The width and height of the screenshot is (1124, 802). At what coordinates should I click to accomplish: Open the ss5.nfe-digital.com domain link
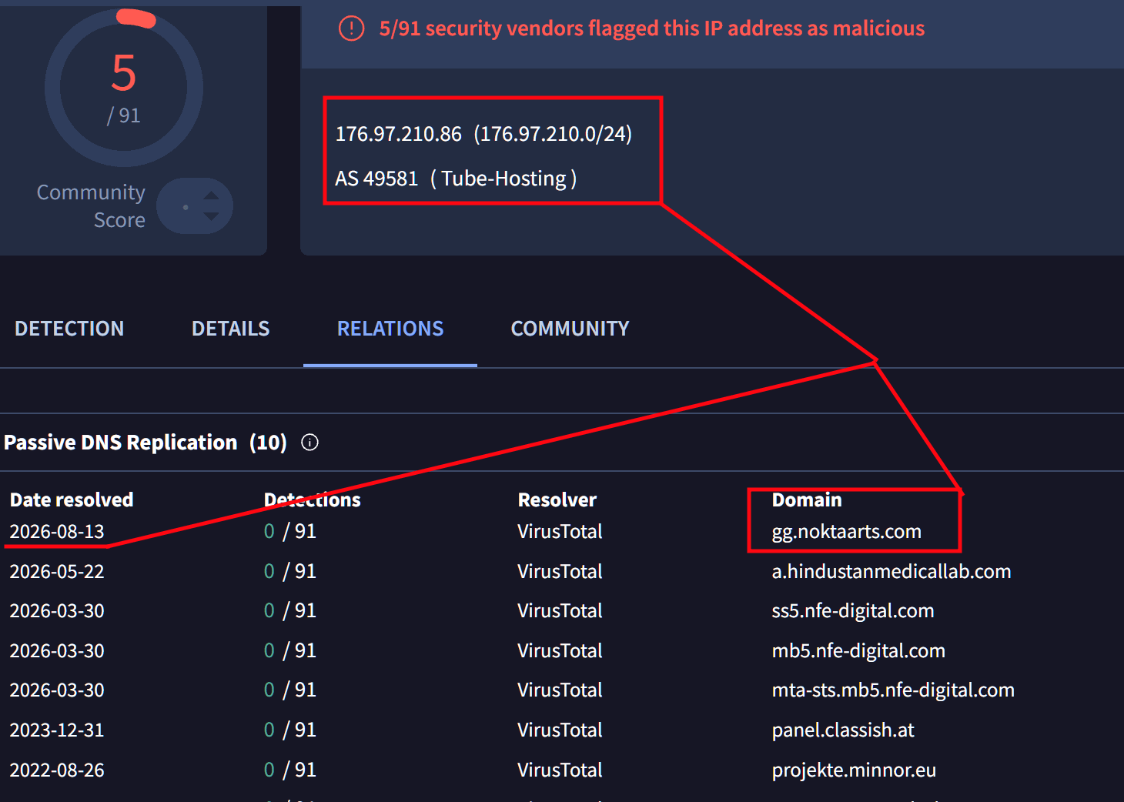click(852, 611)
